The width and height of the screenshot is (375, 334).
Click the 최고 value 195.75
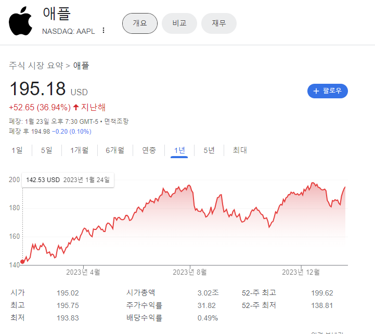pyautogui.click(x=68, y=305)
